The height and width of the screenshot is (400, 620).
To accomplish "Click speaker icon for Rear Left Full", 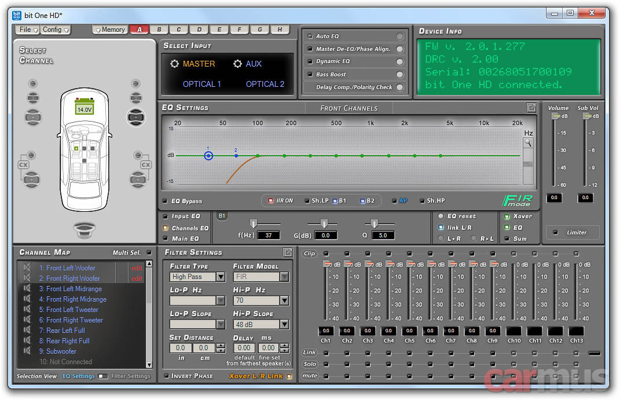I will (x=27, y=330).
